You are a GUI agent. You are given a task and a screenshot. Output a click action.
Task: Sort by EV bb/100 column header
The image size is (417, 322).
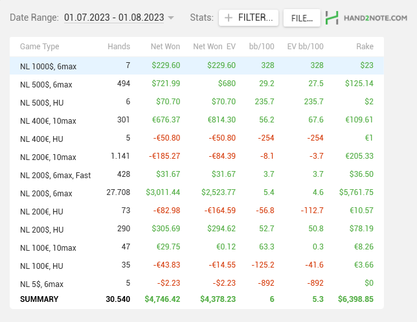tap(305, 47)
